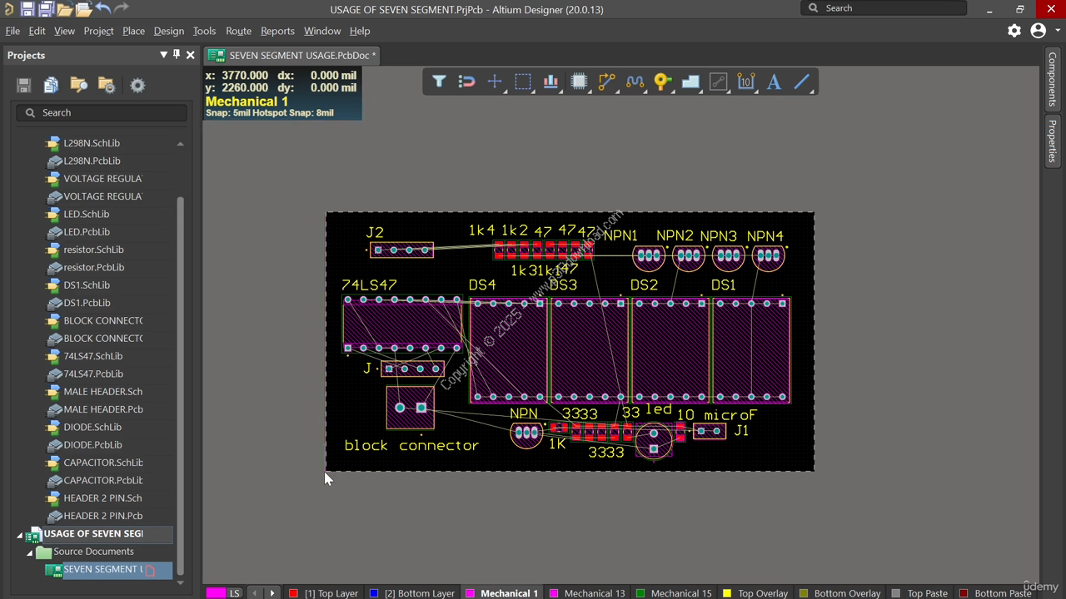Open the Design menu
1066x599 pixels.
pos(168,31)
